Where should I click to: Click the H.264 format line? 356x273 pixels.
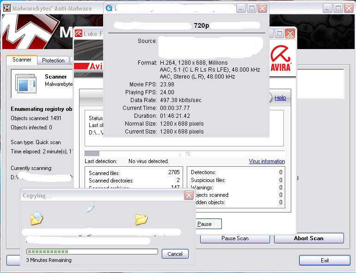[x=194, y=63]
